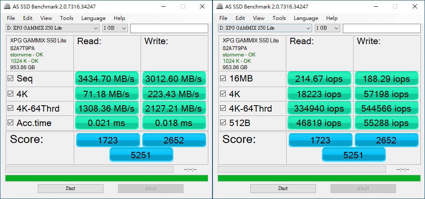
Task: Click Seq read result 3434.70 MB/s
Action: point(106,78)
